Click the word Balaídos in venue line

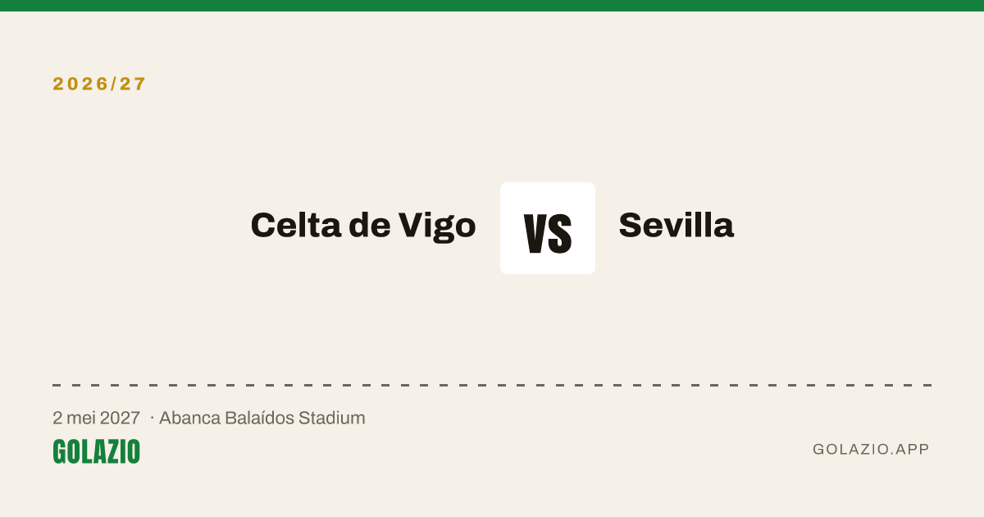click(x=259, y=418)
